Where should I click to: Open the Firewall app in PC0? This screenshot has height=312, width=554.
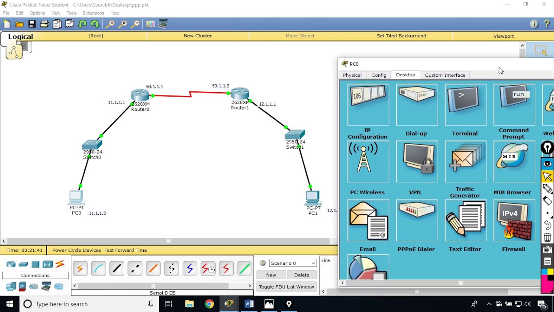(514, 220)
